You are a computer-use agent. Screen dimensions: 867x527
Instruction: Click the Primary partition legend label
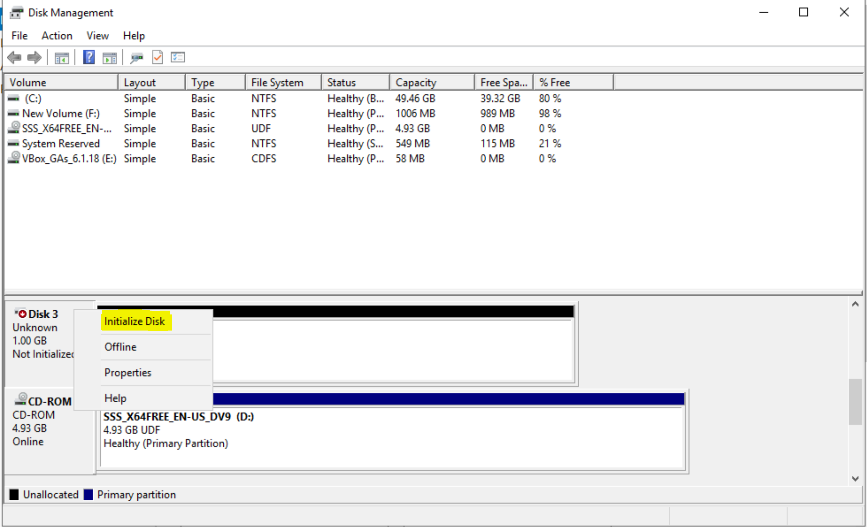coord(136,495)
